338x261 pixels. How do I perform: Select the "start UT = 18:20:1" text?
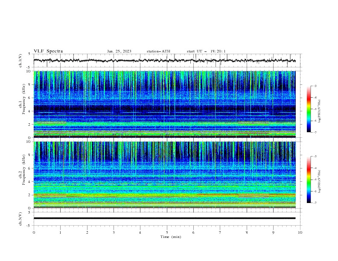[x=206, y=51]
